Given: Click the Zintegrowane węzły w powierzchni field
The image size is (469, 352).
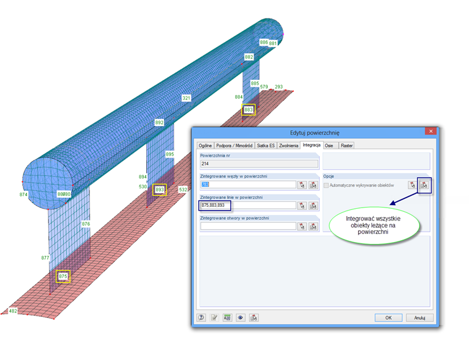Looking at the screenshot, I should click(248, 185).
